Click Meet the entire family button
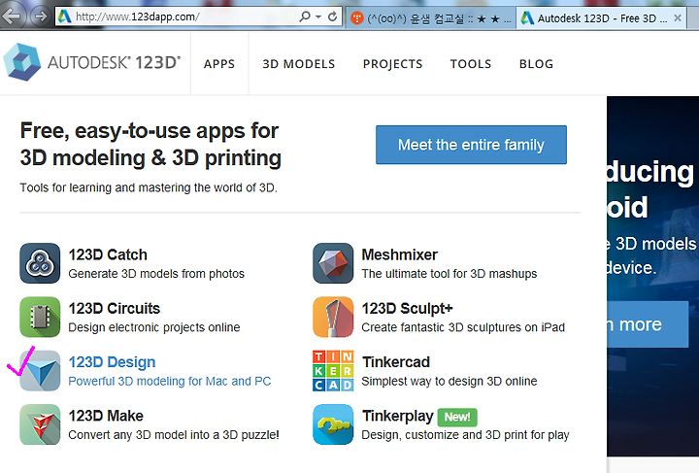 click(471, 145)
